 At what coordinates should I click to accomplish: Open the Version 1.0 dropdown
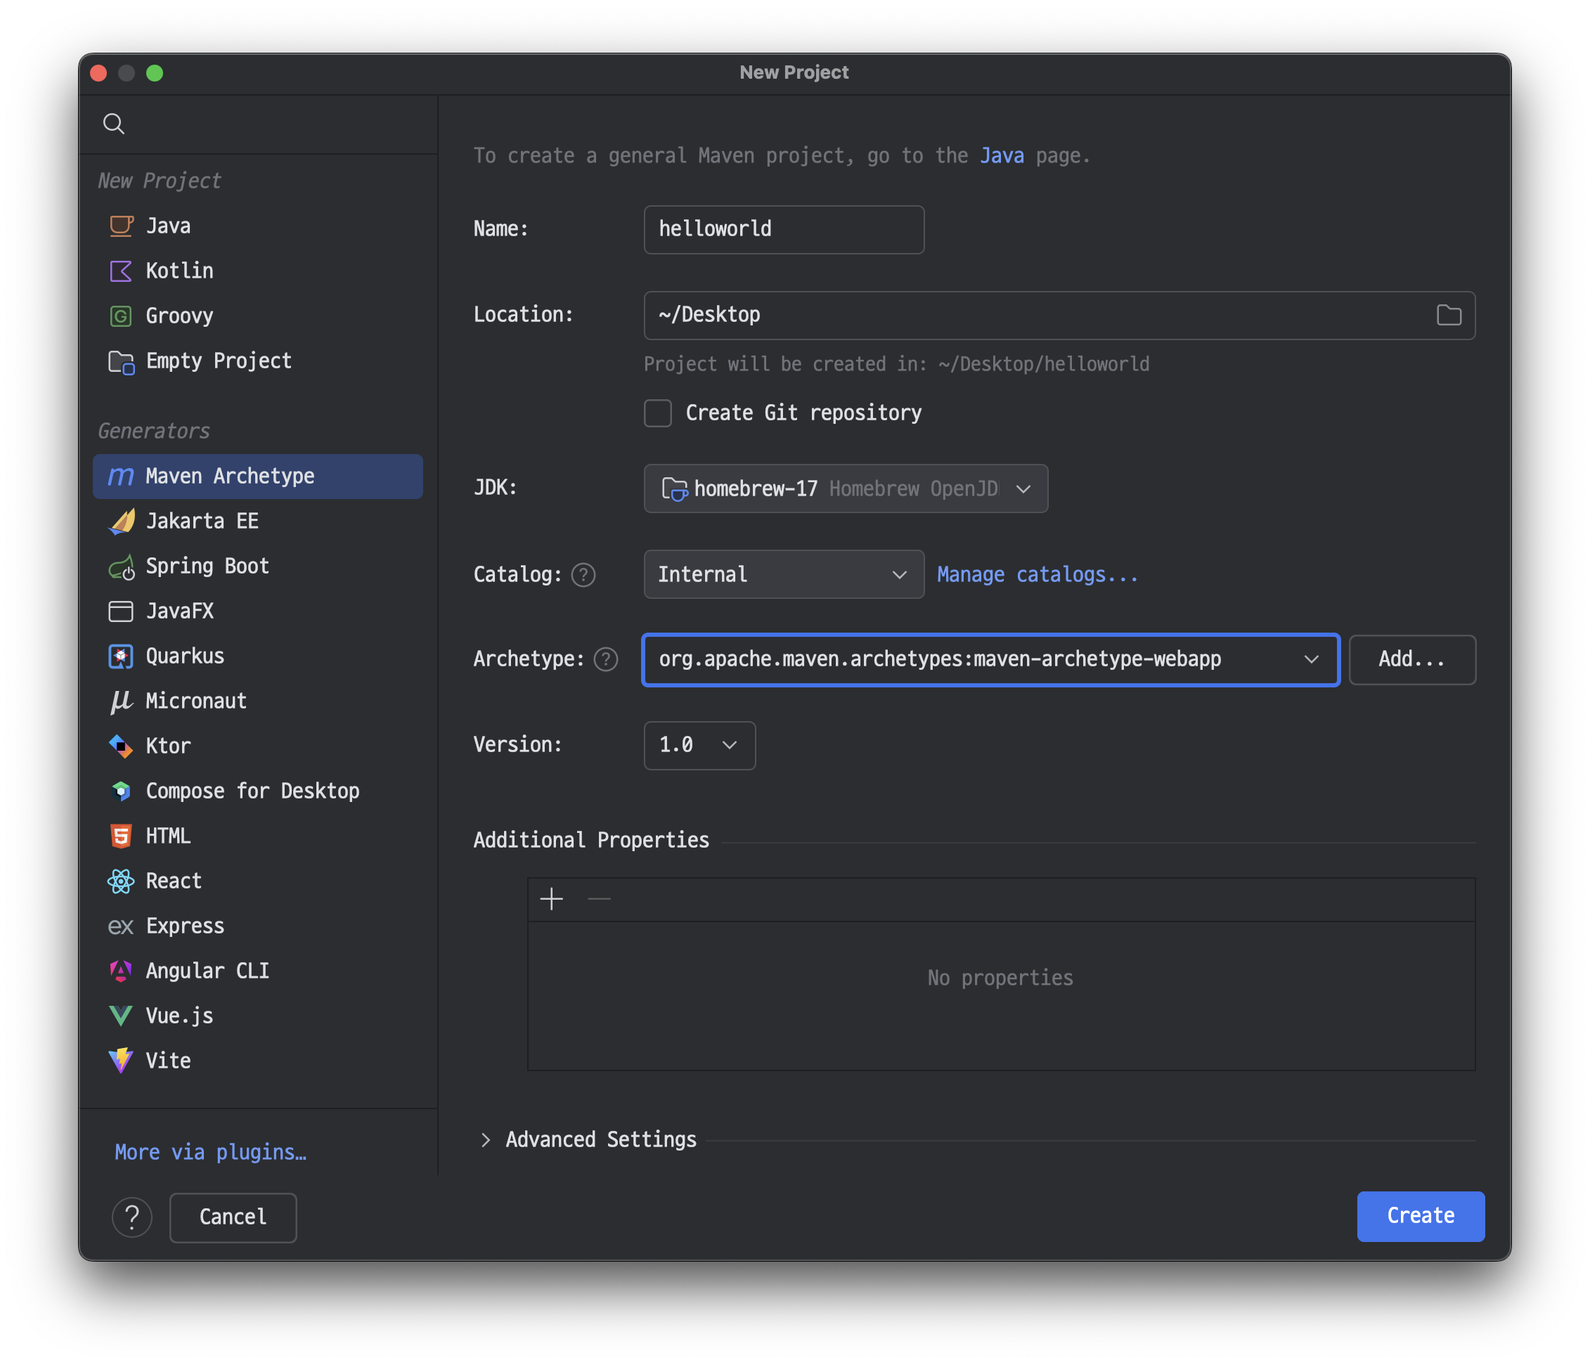coord(699,745)
